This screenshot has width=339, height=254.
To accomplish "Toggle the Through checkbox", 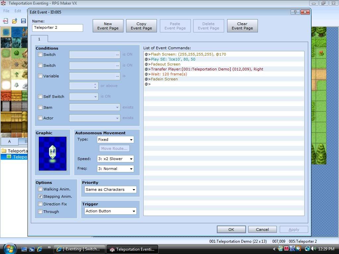I will pyautogui.click(x=40, y=212).
